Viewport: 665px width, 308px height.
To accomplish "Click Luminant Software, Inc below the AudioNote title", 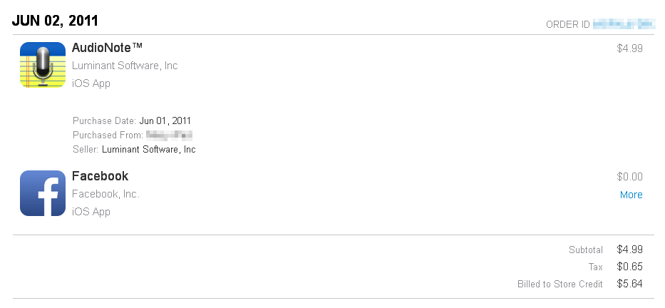I will tap(125, 66).
